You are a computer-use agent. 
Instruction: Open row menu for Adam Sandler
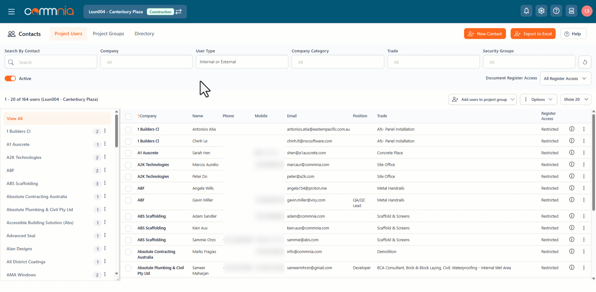(584, 216)
